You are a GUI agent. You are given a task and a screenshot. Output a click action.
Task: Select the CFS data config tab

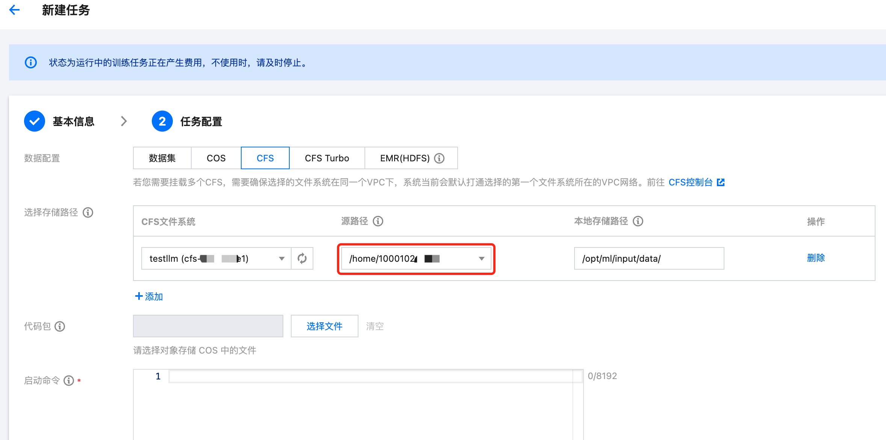pos(265,158)
